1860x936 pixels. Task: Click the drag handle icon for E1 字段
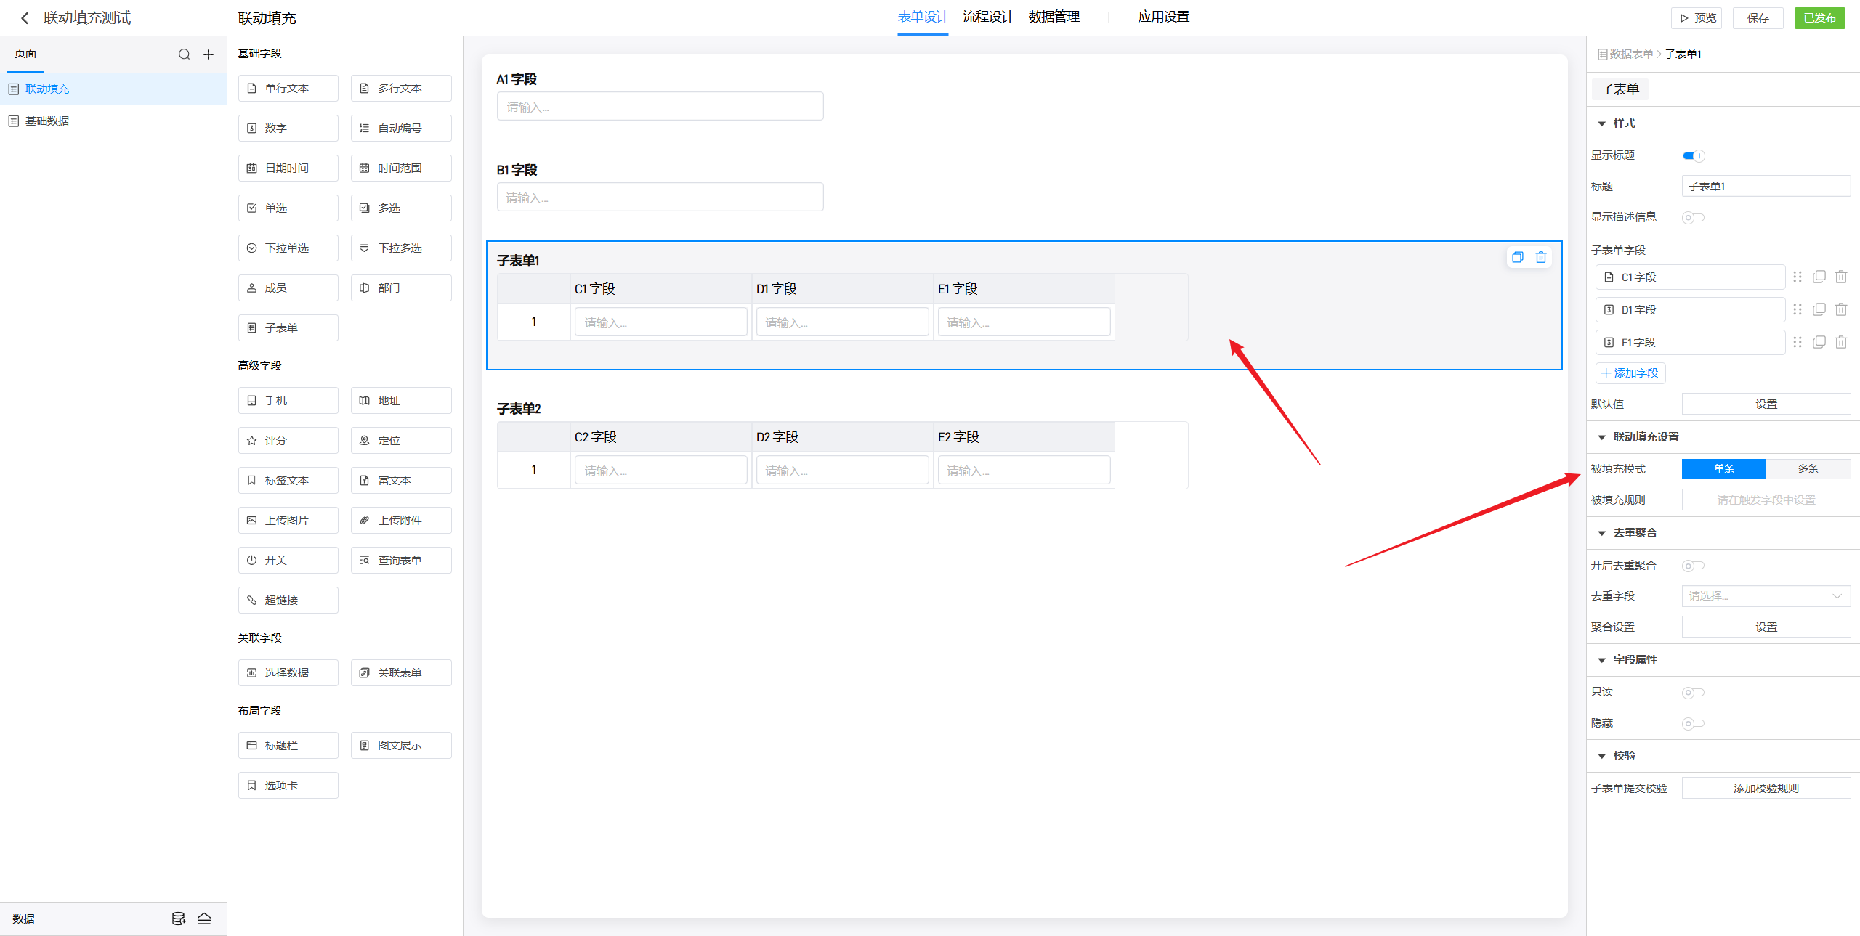1798,342
